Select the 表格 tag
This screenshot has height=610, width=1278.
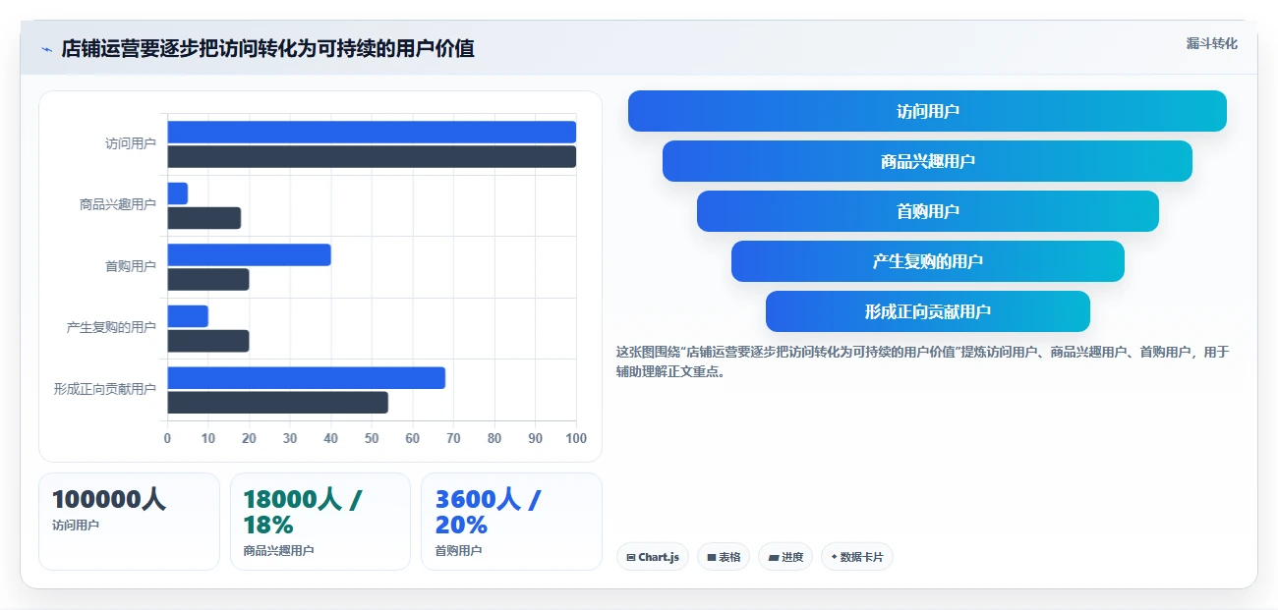[724, 557]
